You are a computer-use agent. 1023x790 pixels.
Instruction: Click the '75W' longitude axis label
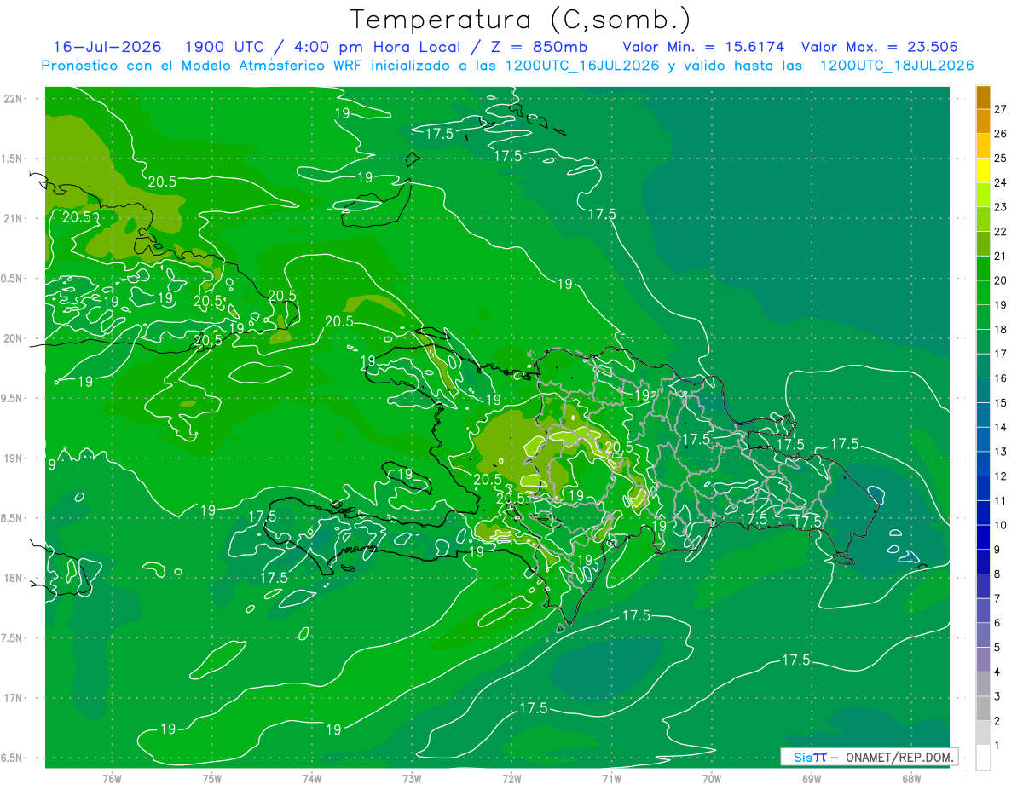[212, 778]
